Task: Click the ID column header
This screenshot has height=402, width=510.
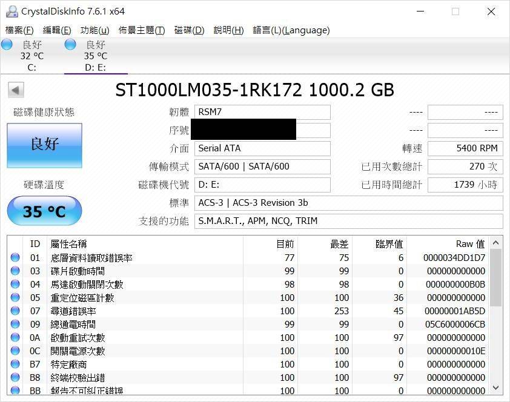Action: tap(35, 244)
